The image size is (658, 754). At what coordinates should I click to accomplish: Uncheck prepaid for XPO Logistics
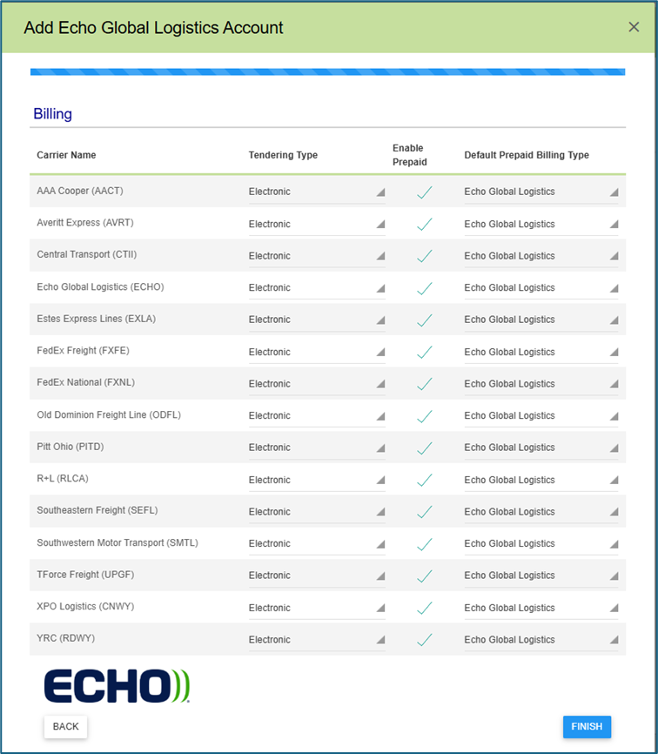click(x=425, y=609)
